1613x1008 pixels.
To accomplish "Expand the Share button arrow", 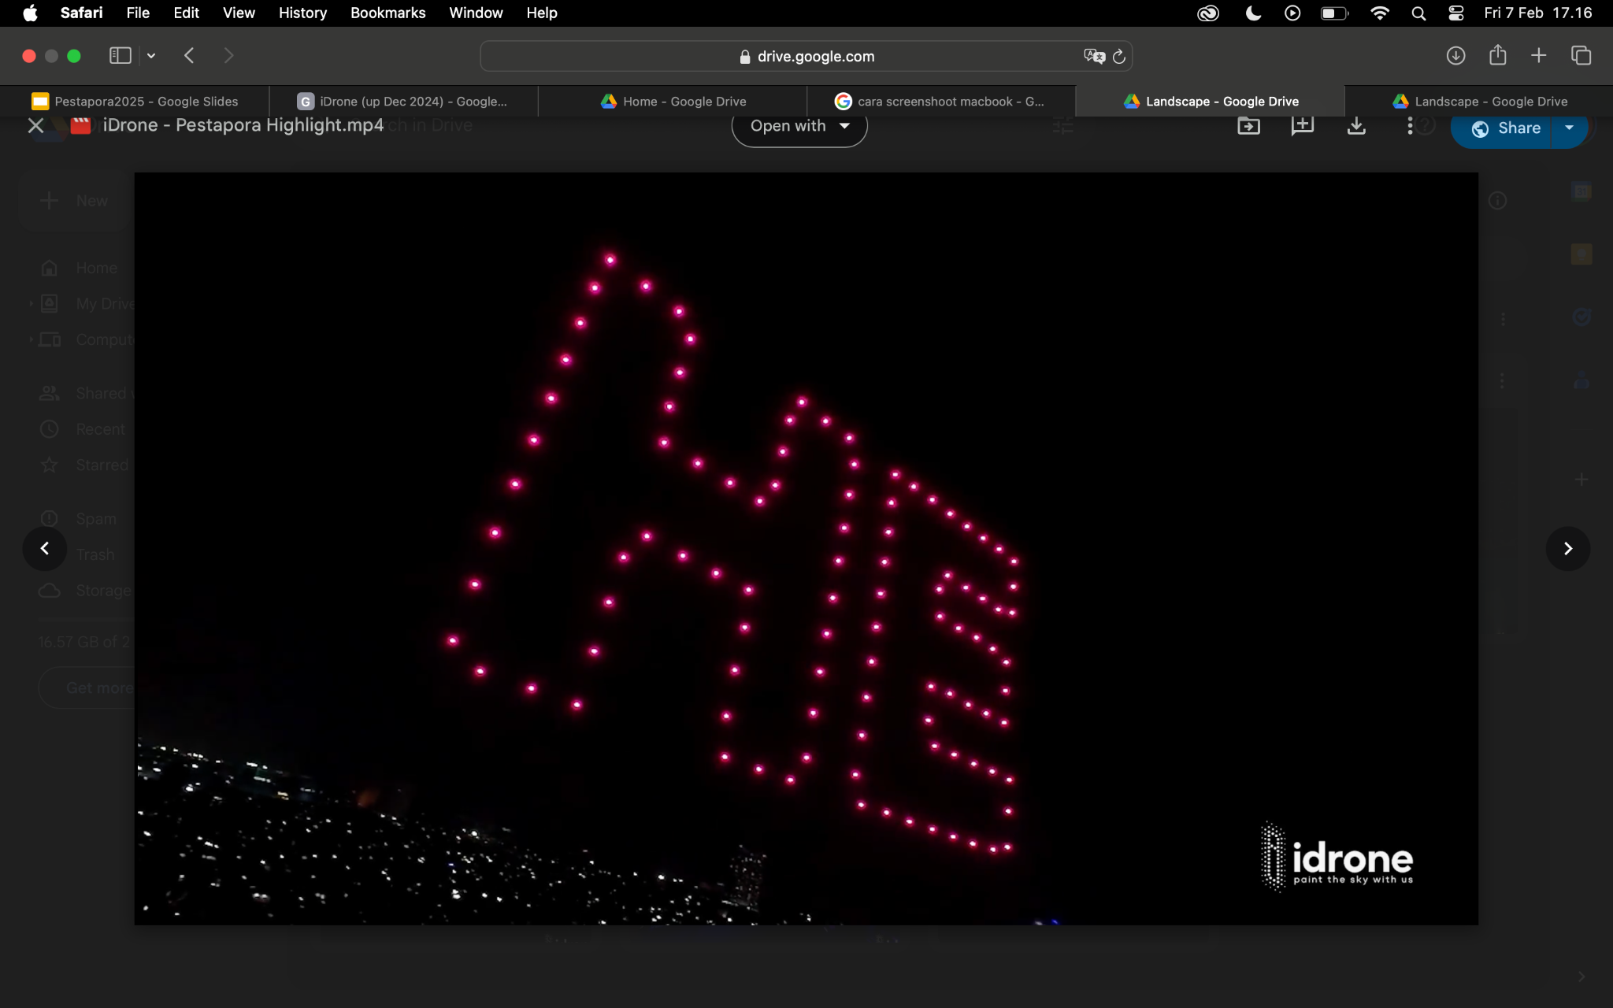I will point(1569,128).
